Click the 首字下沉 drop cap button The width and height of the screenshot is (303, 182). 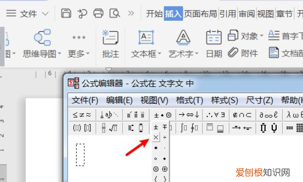(285, 36)
